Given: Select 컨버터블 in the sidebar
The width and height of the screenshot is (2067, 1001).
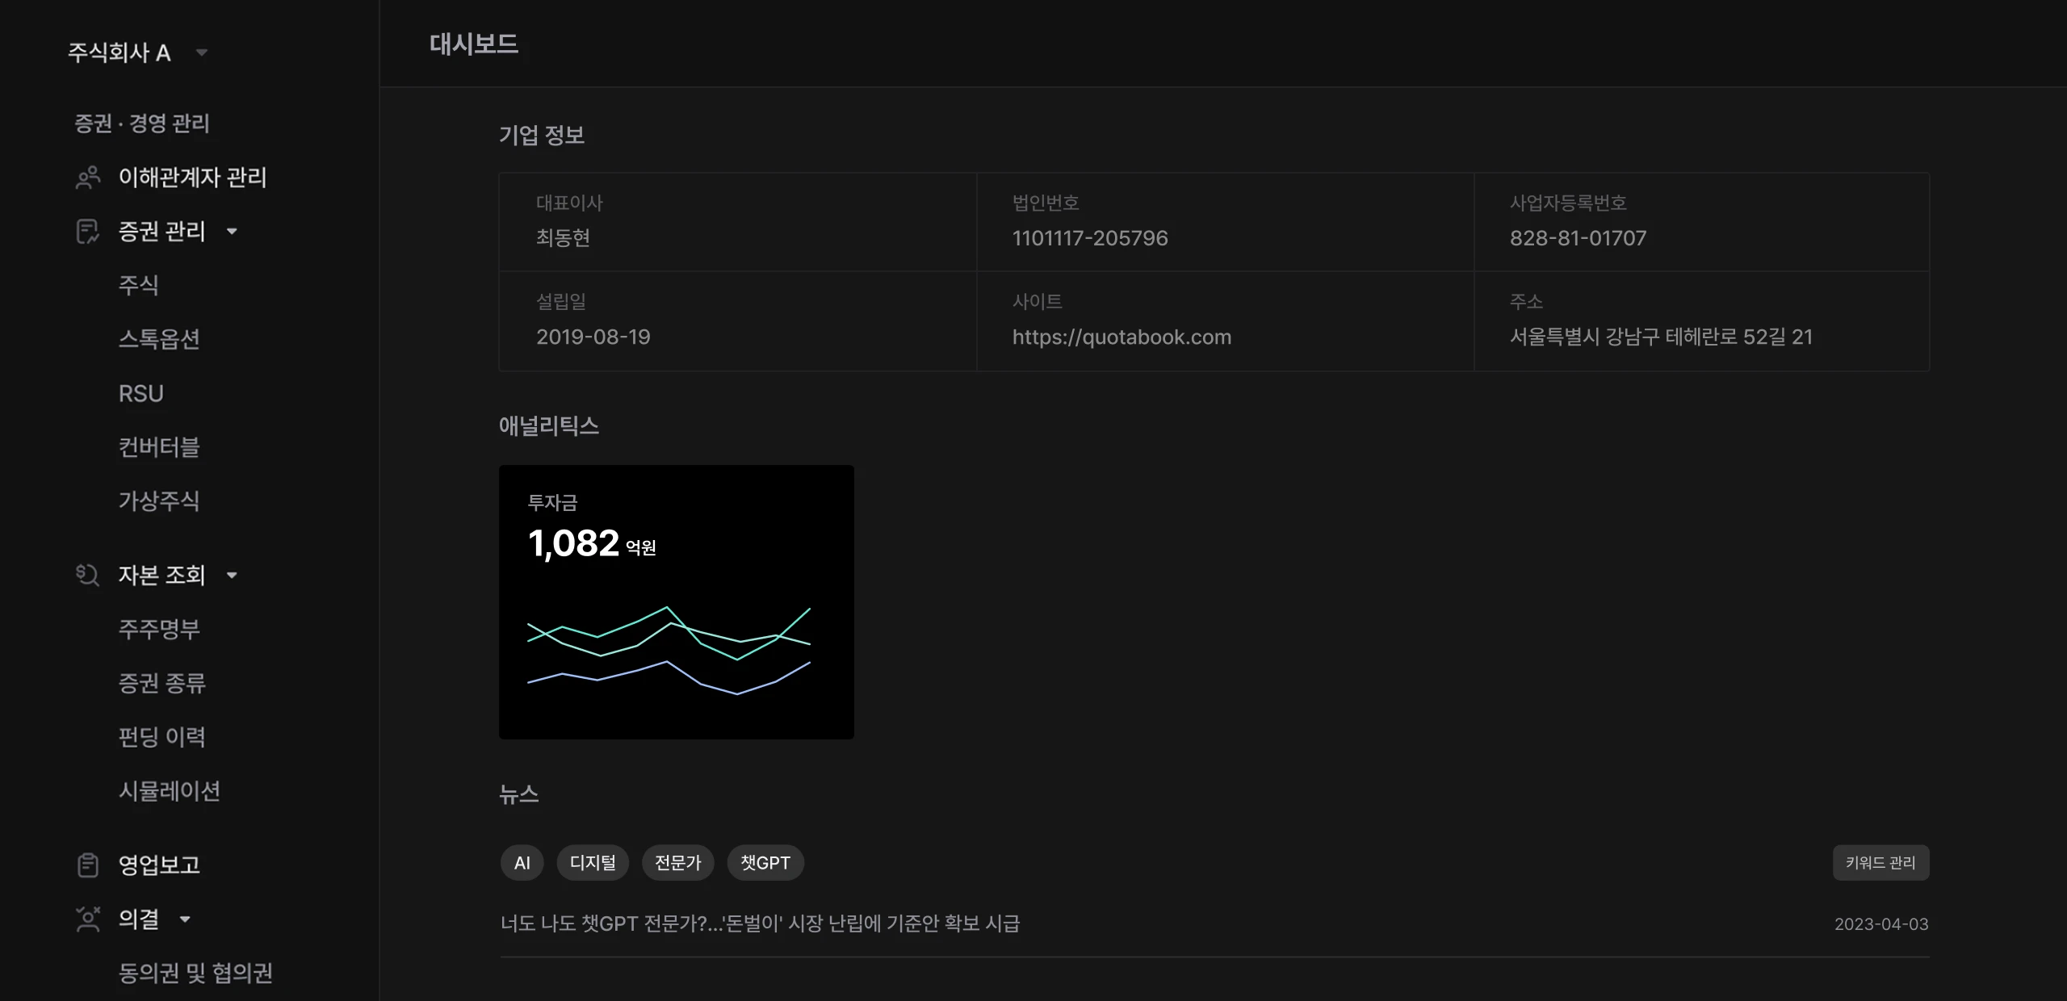Looking at the screenshot, I should 159,447.
